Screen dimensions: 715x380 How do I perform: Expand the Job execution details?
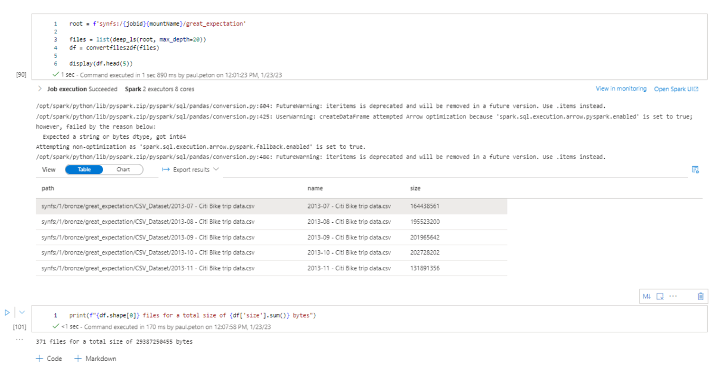[x=39, y=88]
